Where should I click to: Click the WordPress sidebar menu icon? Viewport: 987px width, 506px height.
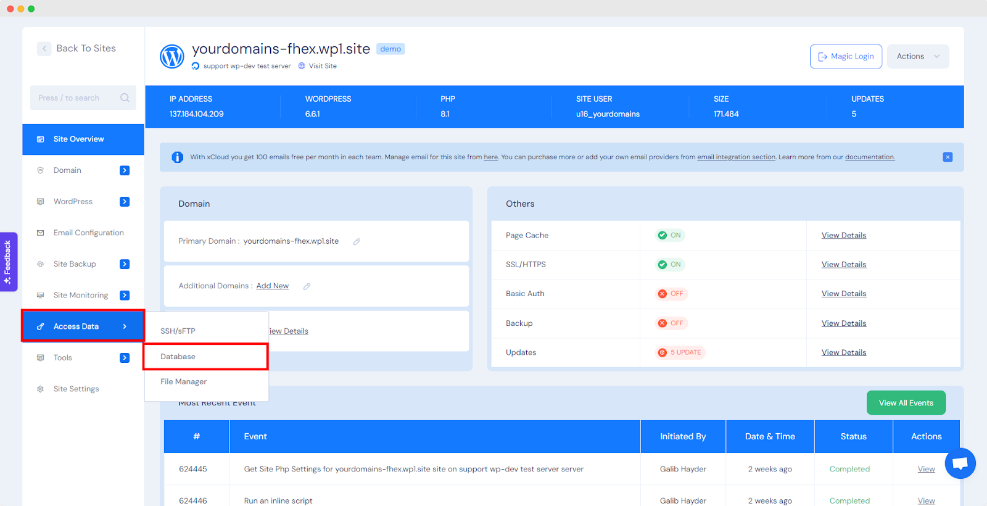pos(41,202)
